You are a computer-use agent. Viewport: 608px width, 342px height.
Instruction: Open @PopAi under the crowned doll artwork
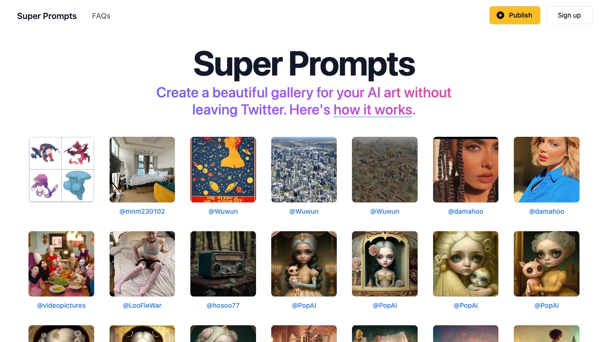coord(304,305)
